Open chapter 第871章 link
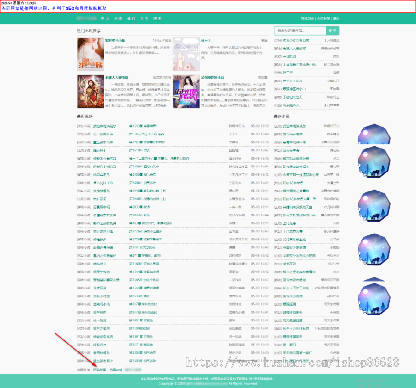This screenshot has width=416, height=388. [x=145, y=256]
